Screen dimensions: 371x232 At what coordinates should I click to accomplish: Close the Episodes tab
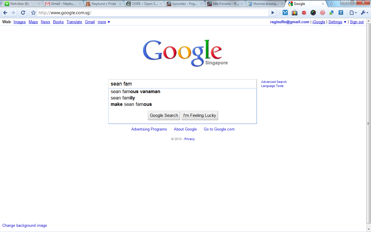(x=202, y=4)
